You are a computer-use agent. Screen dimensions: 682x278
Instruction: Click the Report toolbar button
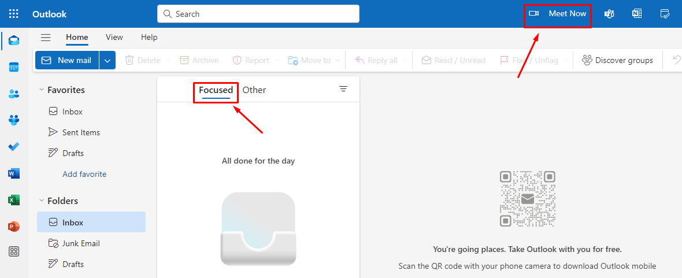251,60
